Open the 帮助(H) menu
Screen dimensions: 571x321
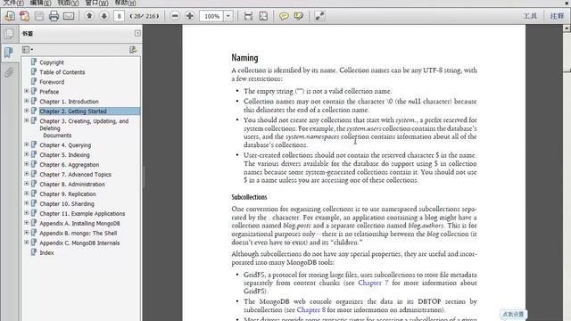[125, 3]
